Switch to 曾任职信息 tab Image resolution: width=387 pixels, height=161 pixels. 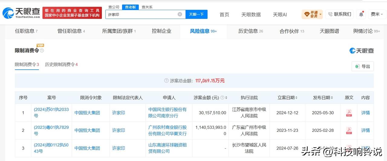pyautogui.click(x=71, y=31)
